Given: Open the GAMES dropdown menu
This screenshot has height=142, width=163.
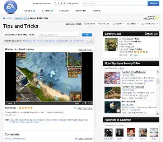Looking at the screenshot, I should [29, 11].
